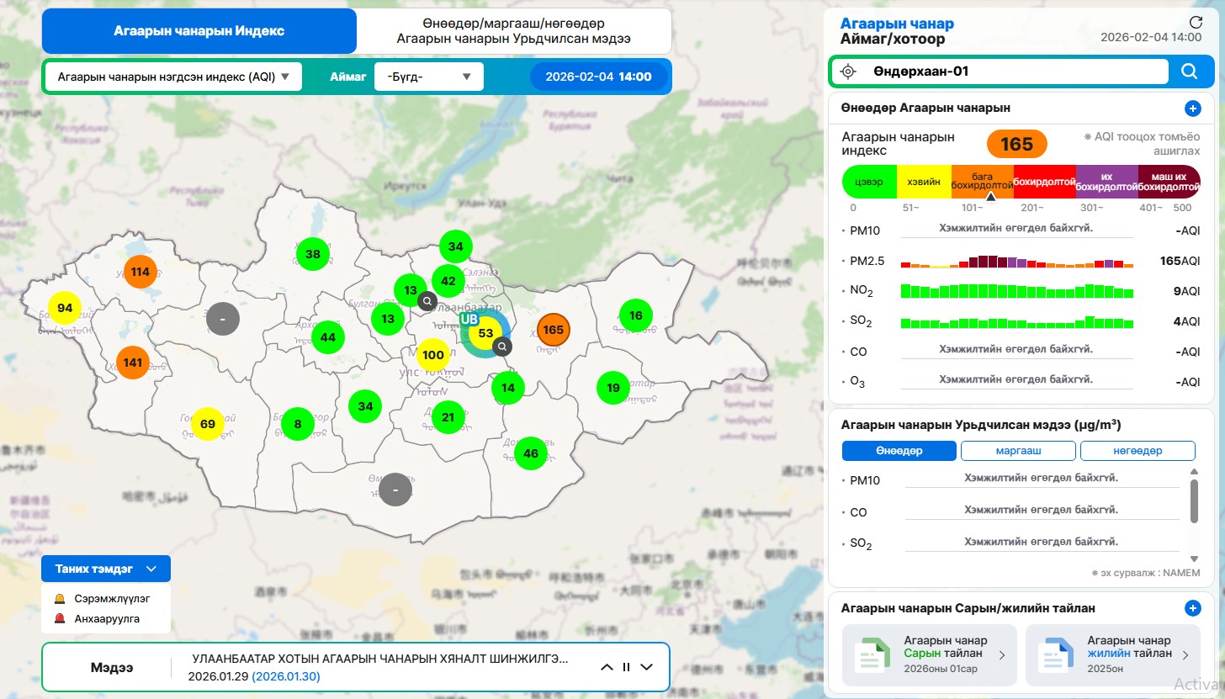Open the Аймаг province dropdown
Image resolution: width=1225 pixels, height=699 pixels.
(428, 77)
